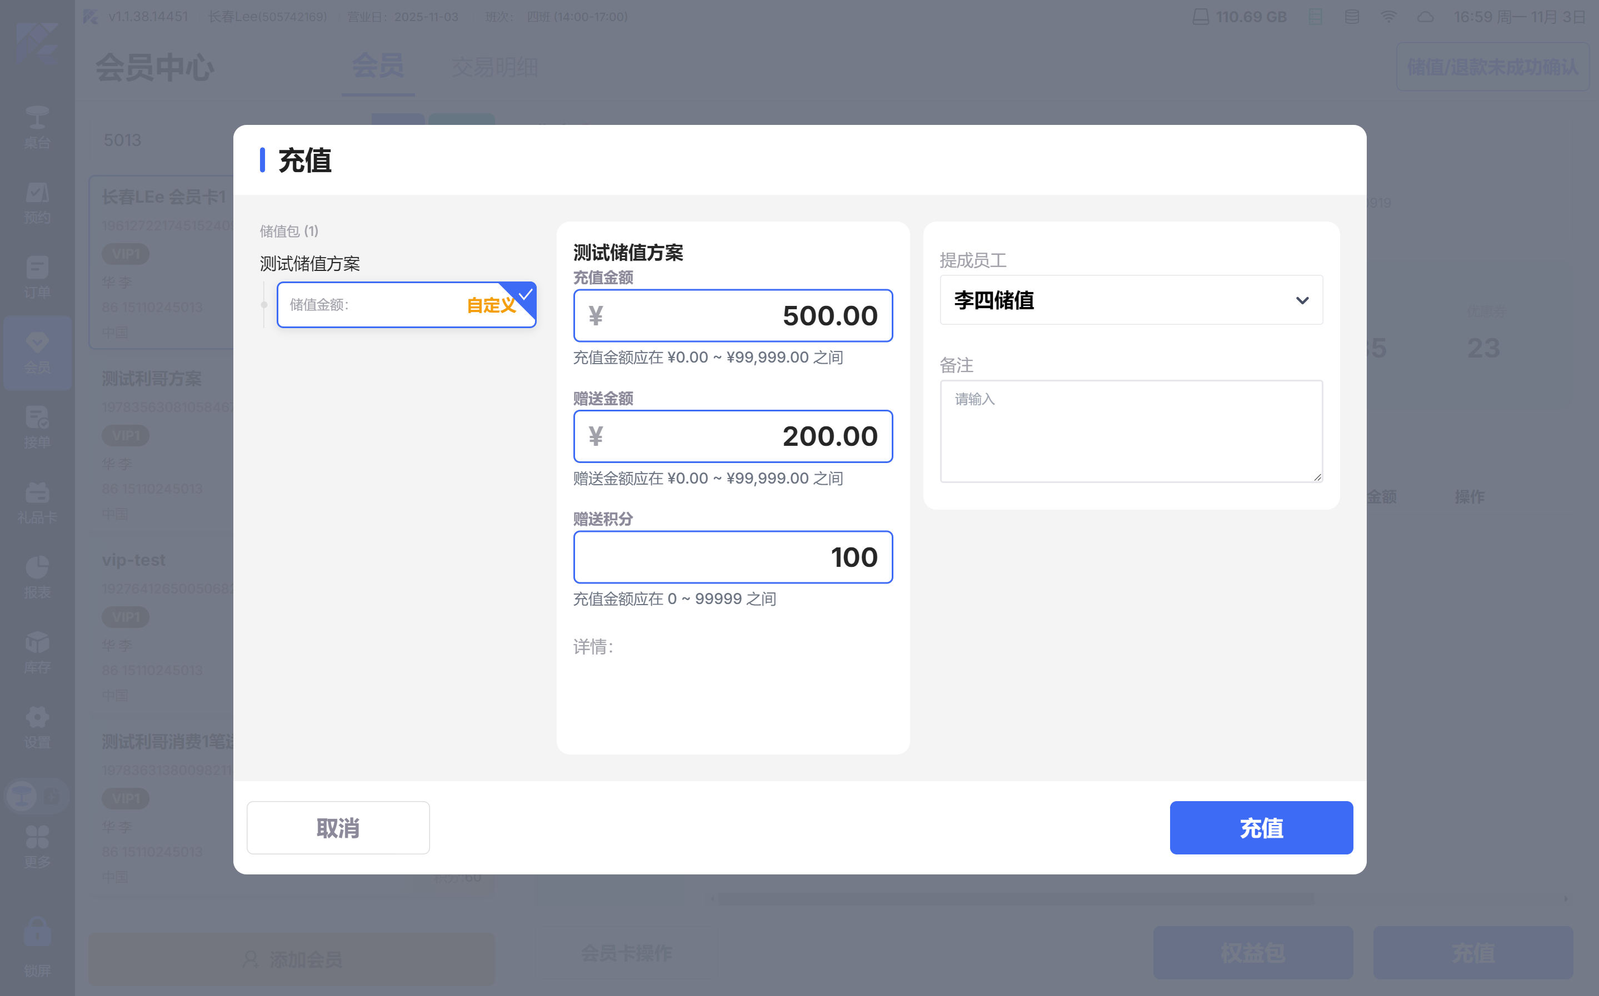Click the 充值金额 500.00 input field
1599x996 pixels.
click(x=732, y=315)
